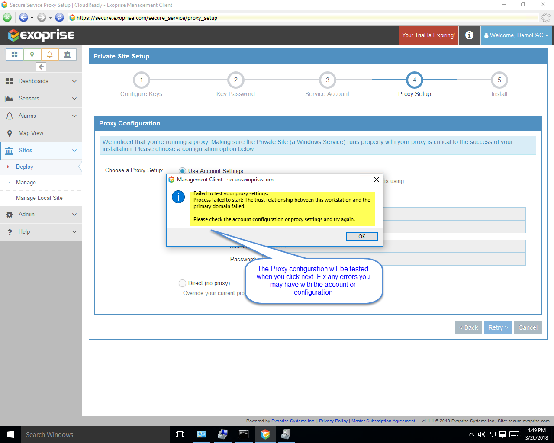
Task: Go to step 2 Key Password
Action: (x=236, y=80)
